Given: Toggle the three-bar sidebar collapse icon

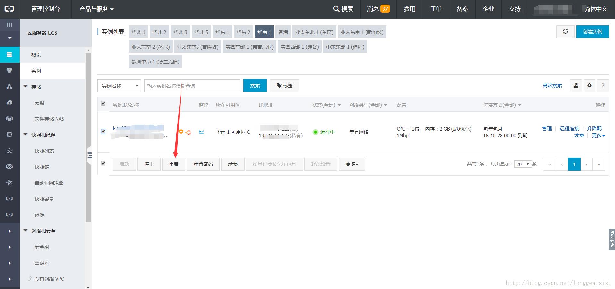Looking at the screenshot, I should click(x=9, y=25).
